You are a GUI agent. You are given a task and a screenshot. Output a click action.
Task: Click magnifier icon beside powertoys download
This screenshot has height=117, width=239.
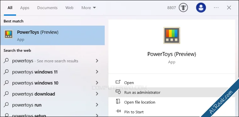click(x=6, y=94)
